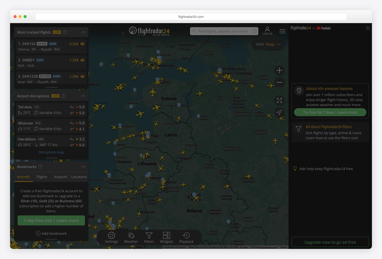
Task: Click Upgrade now to go ad free
Action: (330, 242)
